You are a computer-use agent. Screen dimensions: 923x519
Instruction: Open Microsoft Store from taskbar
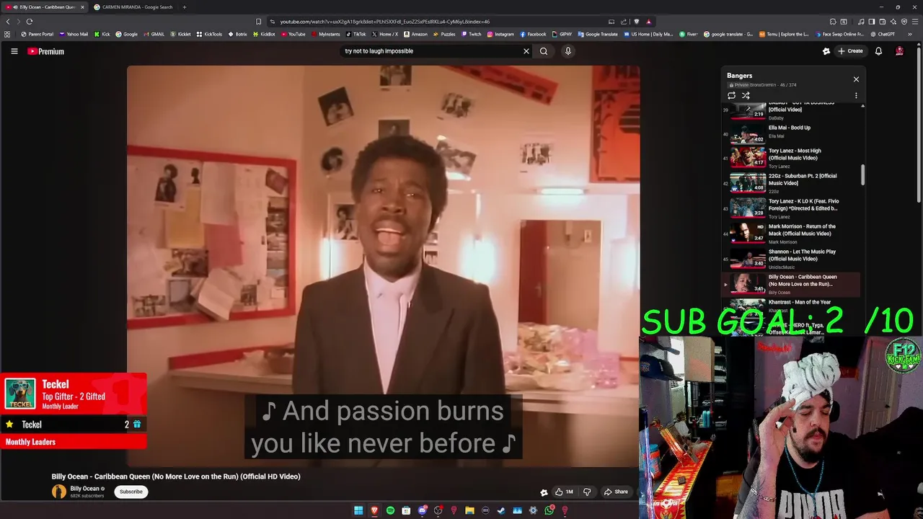click(x=406, y=510)
